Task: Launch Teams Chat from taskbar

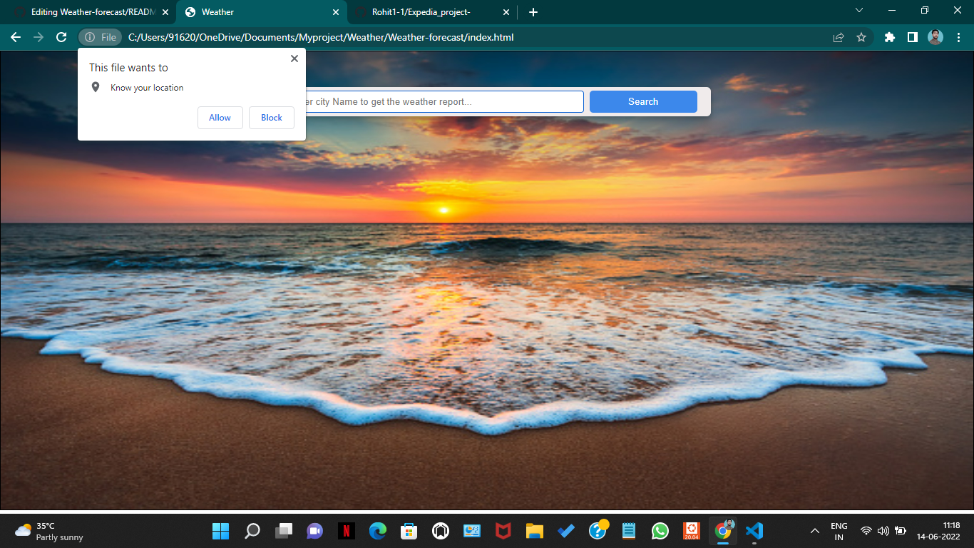Action: point(314,531)
